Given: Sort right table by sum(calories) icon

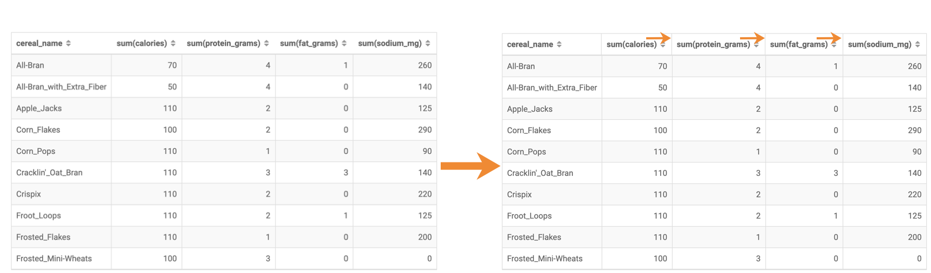Looking at the screenshot, I should pos(663,45).
